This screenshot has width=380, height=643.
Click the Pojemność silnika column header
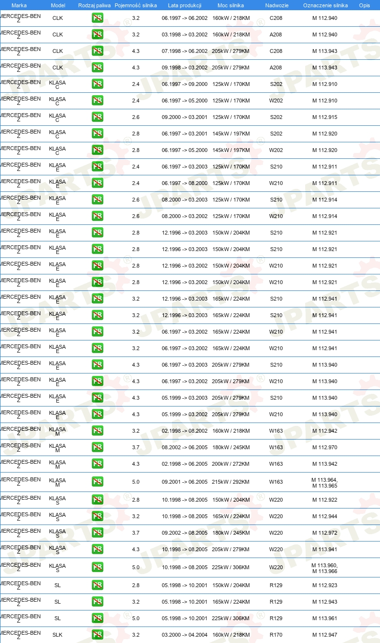136,5
